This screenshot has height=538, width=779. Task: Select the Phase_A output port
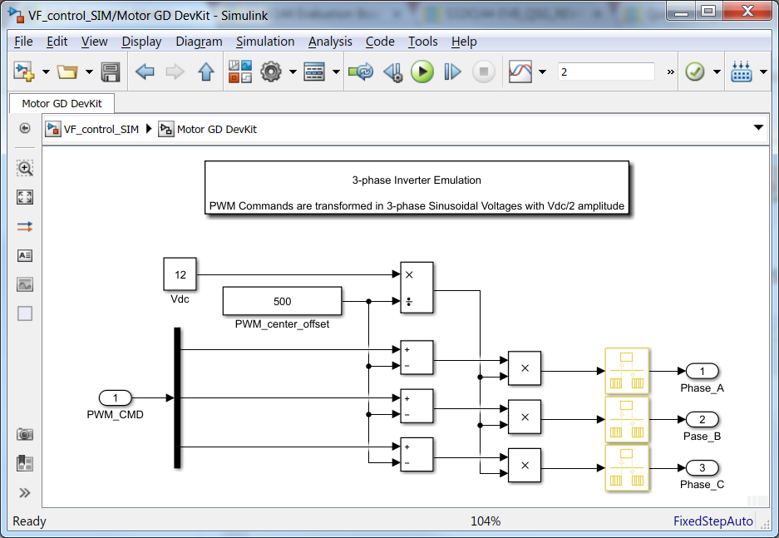point(702,371)
